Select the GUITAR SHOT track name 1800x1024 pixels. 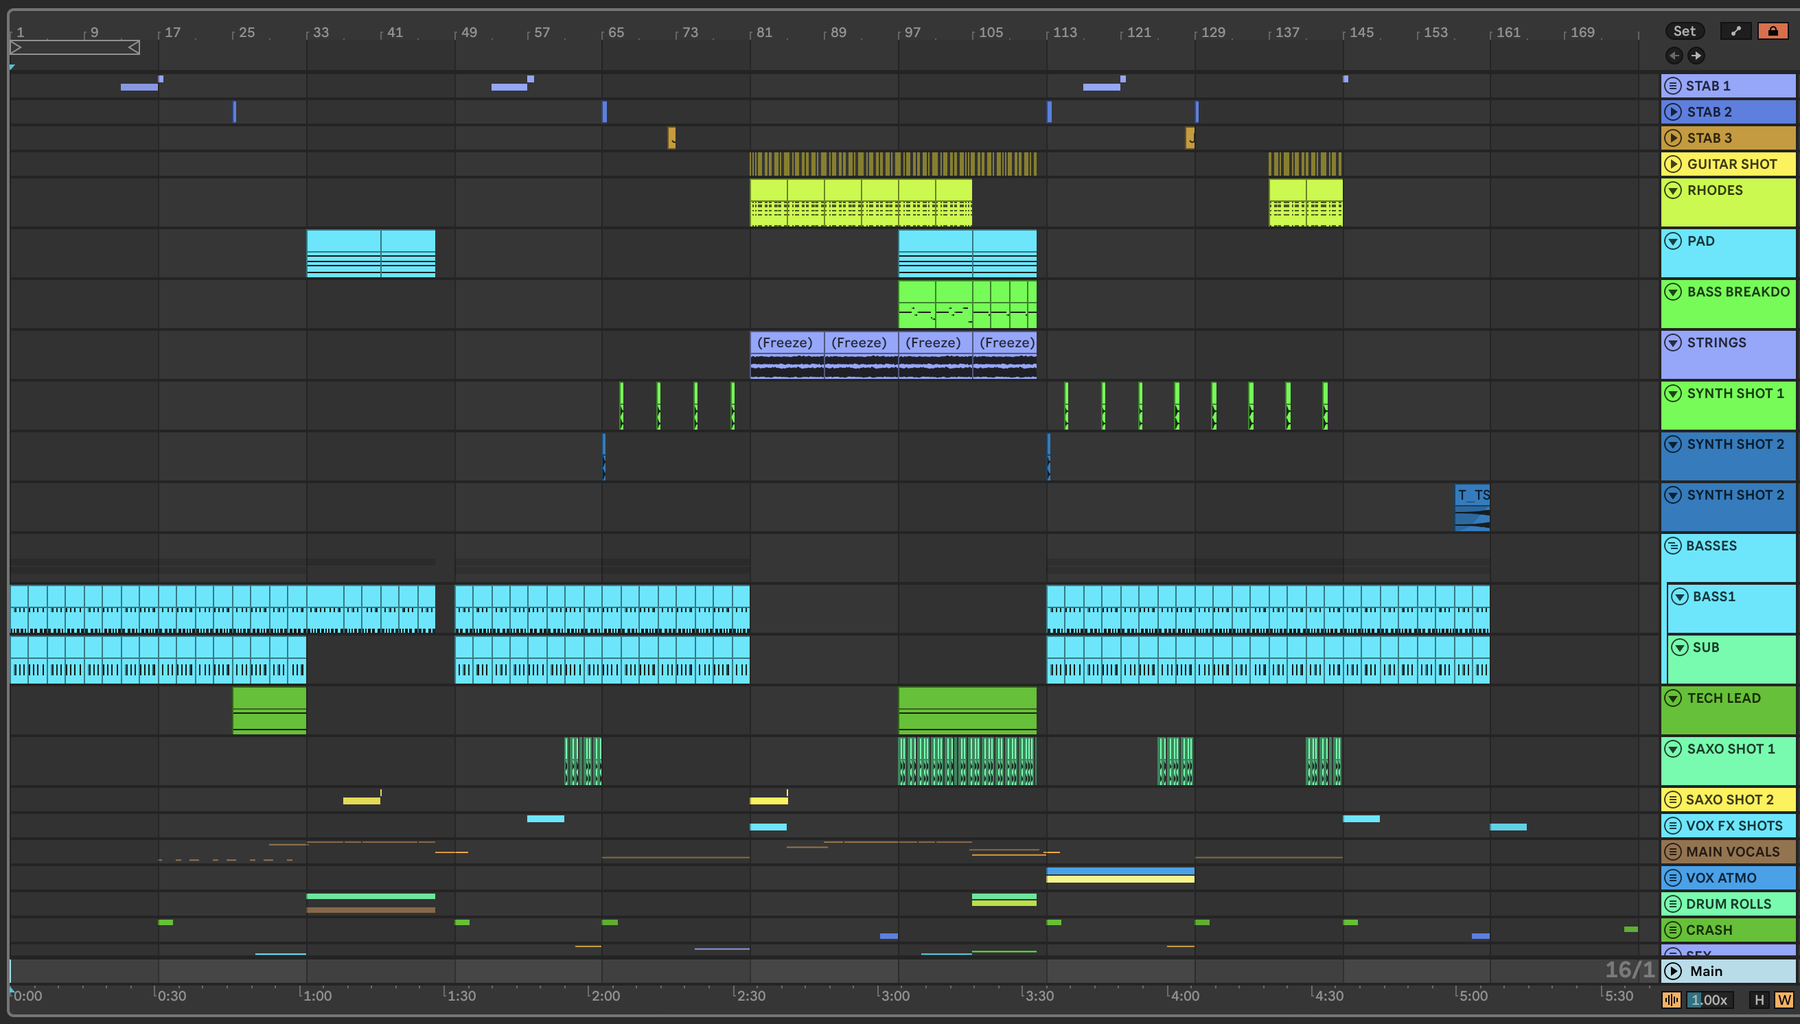point(1732,164)
